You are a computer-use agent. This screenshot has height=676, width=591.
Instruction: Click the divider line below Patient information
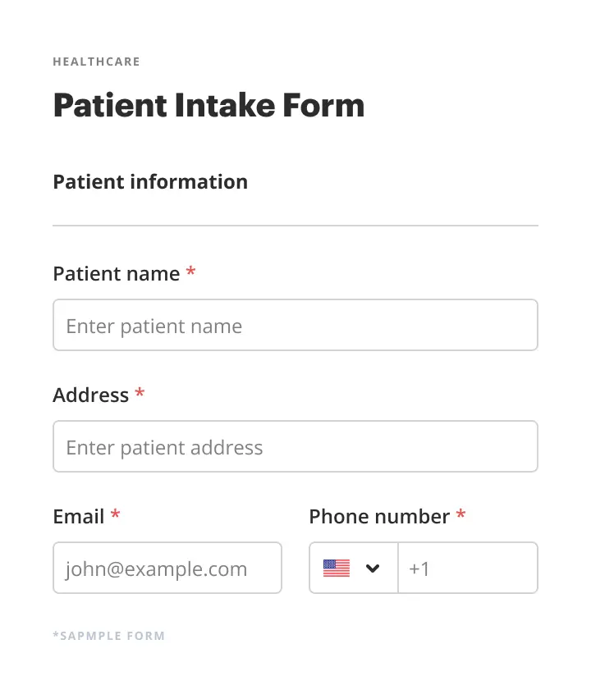295,226
